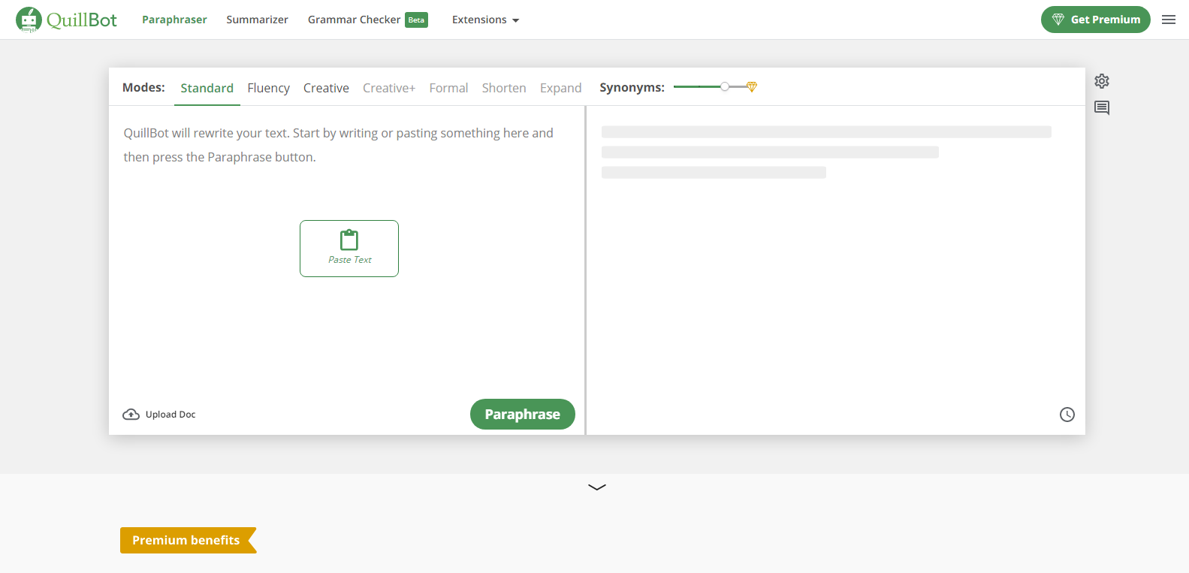This screenshot has height=573, width=1189.
Task: Click the premium diamond at slider end
Action: click(752, 87)
